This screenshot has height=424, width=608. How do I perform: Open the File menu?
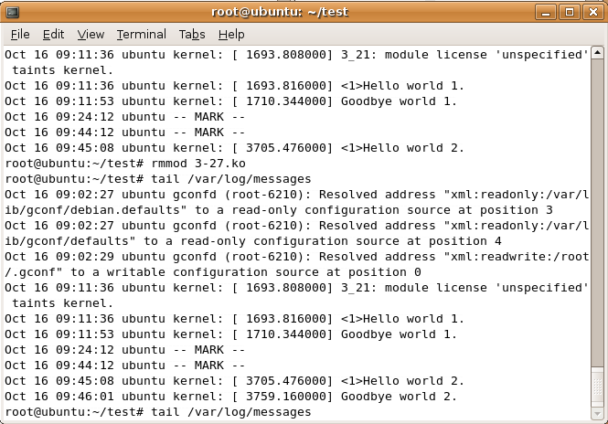pyautogui.click(x=20, y=35)
